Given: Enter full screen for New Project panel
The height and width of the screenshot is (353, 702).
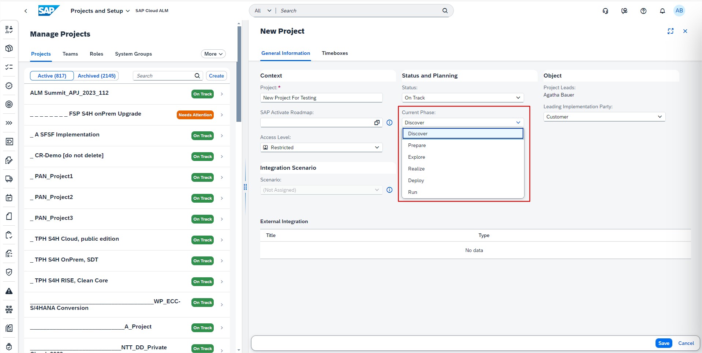Looking at the screenshot, I should click(670, 31).
